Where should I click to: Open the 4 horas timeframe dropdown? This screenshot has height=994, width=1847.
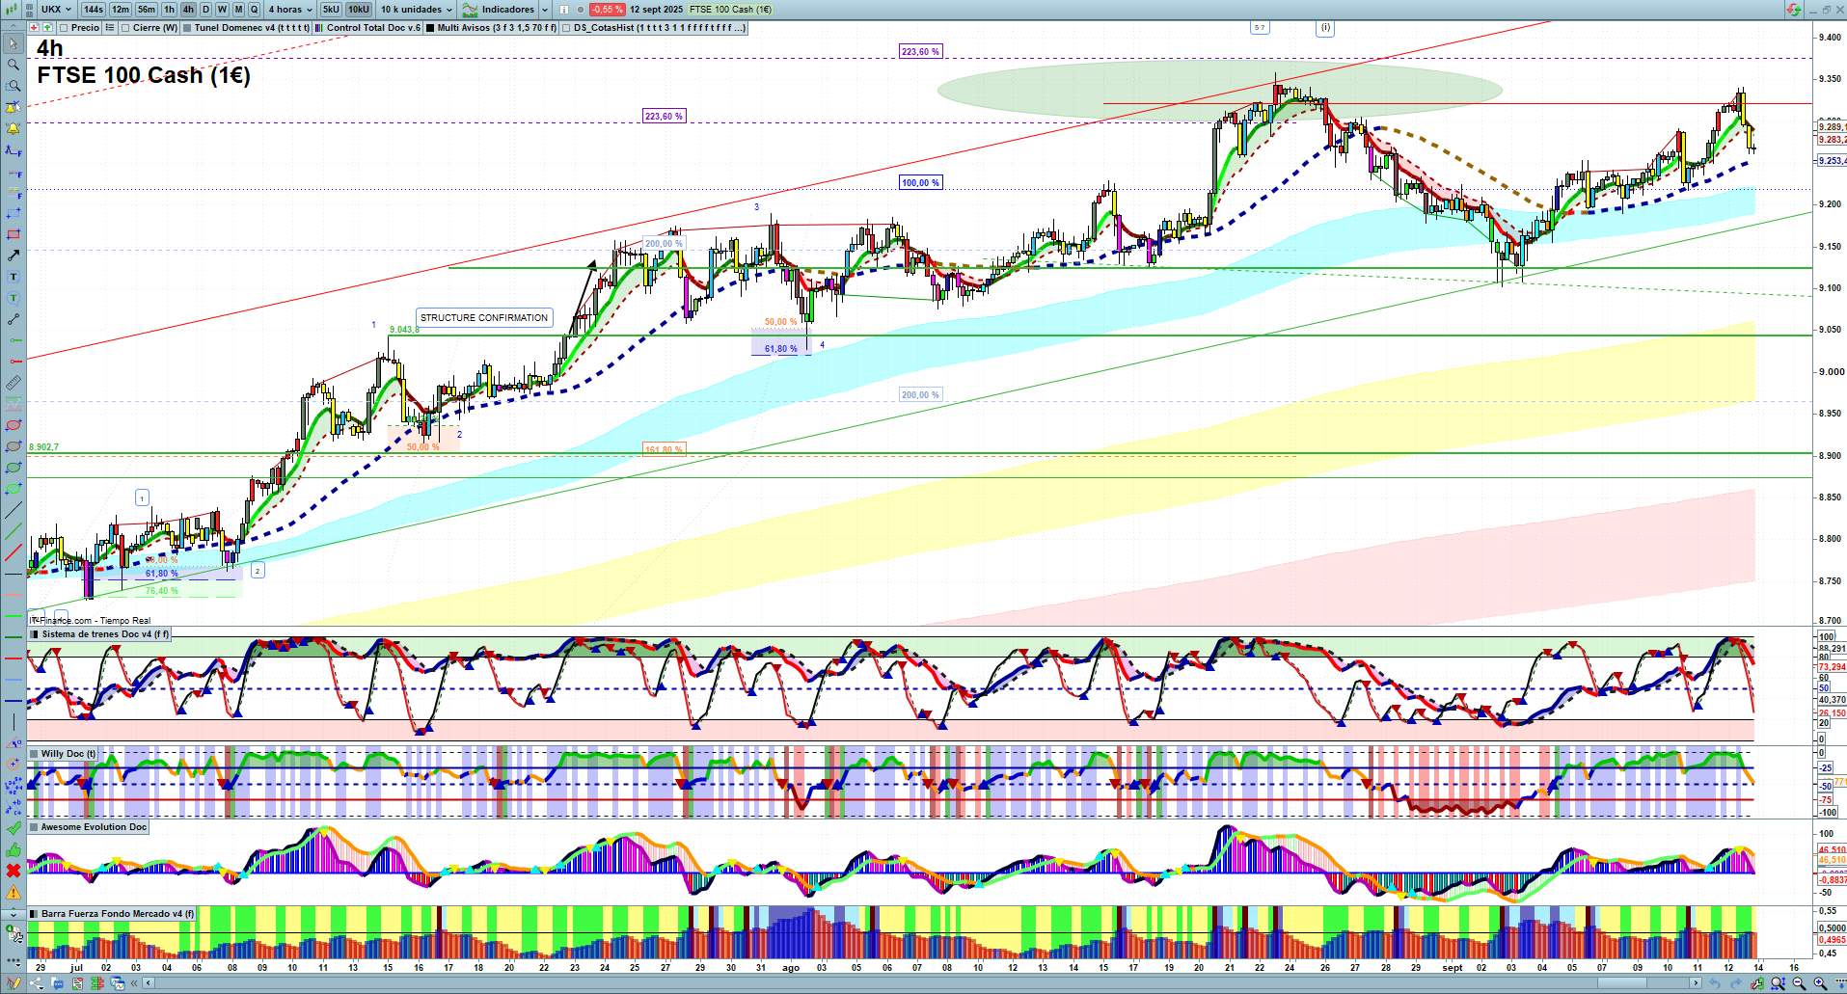(x=290, y=10)
